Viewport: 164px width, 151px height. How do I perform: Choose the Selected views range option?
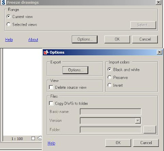click(x=9, y=25)
